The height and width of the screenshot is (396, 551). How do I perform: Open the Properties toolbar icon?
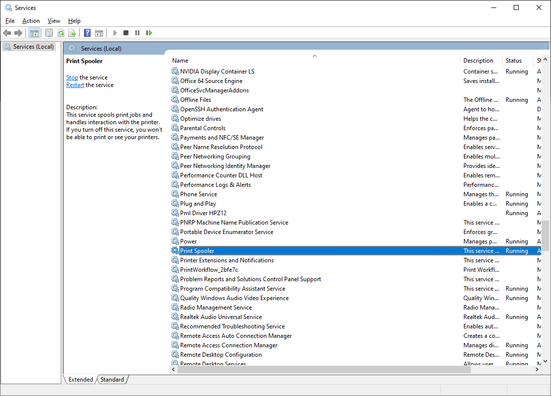[49, 33]
